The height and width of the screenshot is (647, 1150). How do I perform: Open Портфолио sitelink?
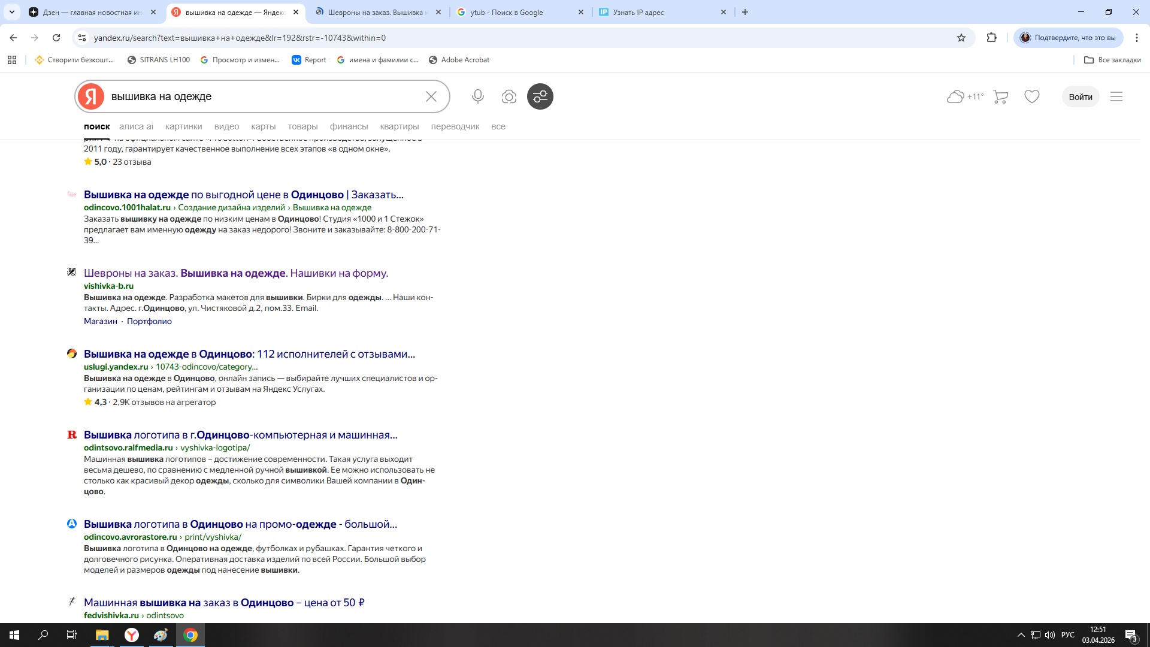coord(149,321)
